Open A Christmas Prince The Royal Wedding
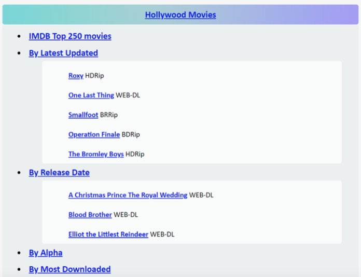361x277 pixels. (x=128, y=195)
